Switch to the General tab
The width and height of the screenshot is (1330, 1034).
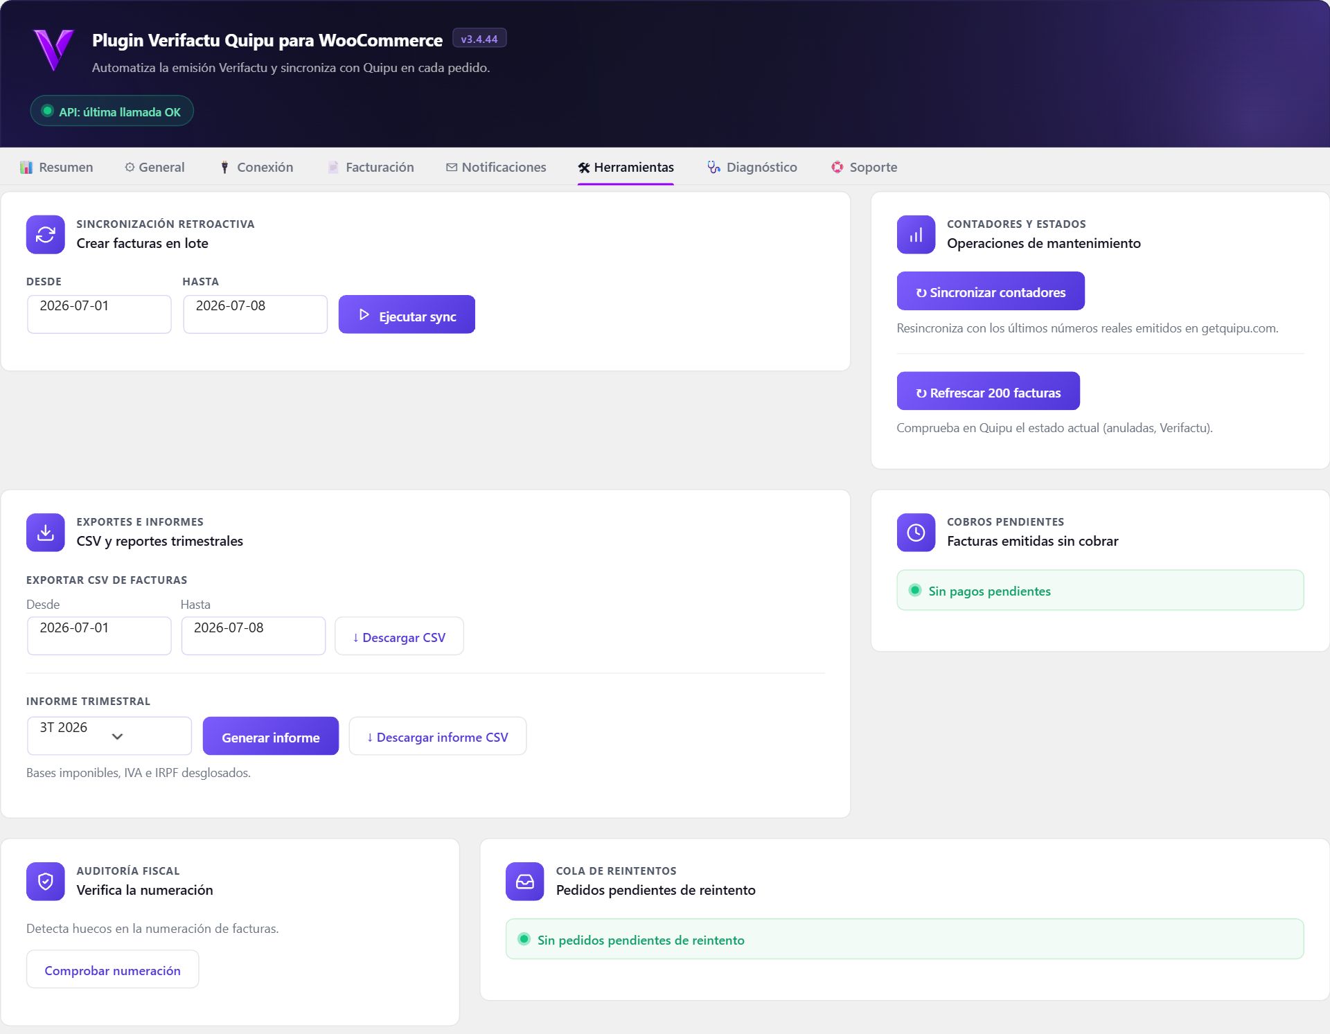154,167
